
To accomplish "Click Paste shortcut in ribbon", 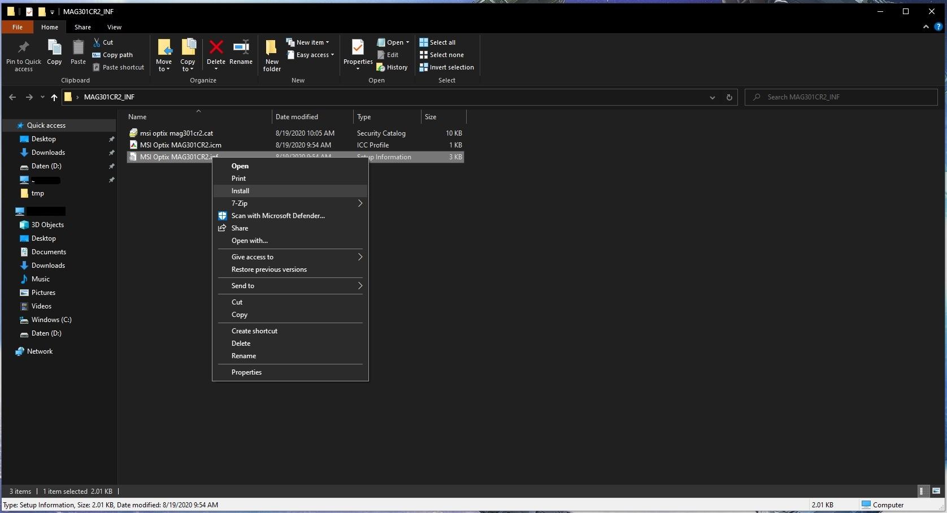I will point(118,67).
